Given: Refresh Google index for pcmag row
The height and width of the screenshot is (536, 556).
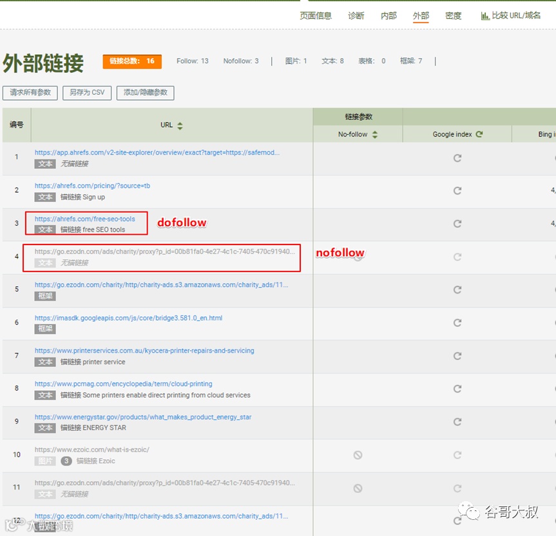Looking at the screenshot, I should [457, 389].
